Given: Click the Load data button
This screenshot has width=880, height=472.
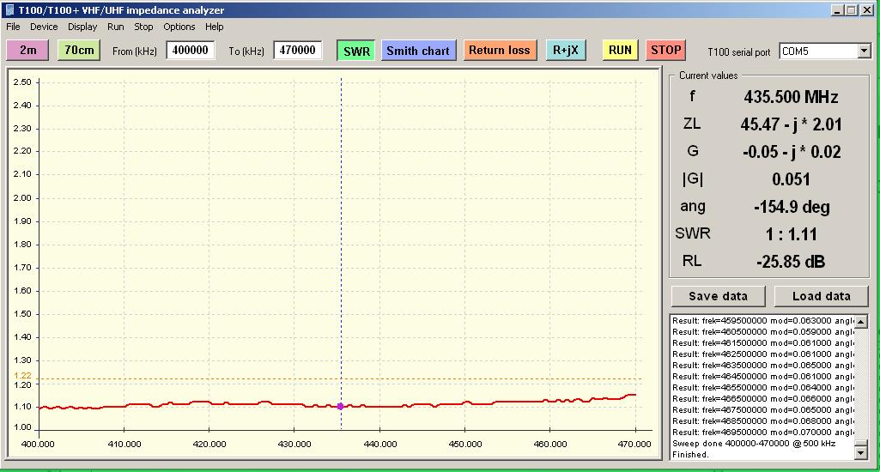Looking at the screenshot, I should (821, 296).
